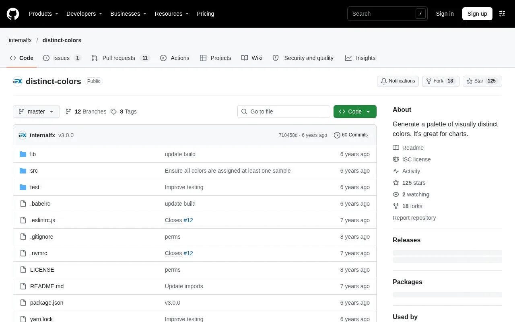Click the Notifications button
The height and width of the screenshot is (322, 515).
click(x=398, y=81)
